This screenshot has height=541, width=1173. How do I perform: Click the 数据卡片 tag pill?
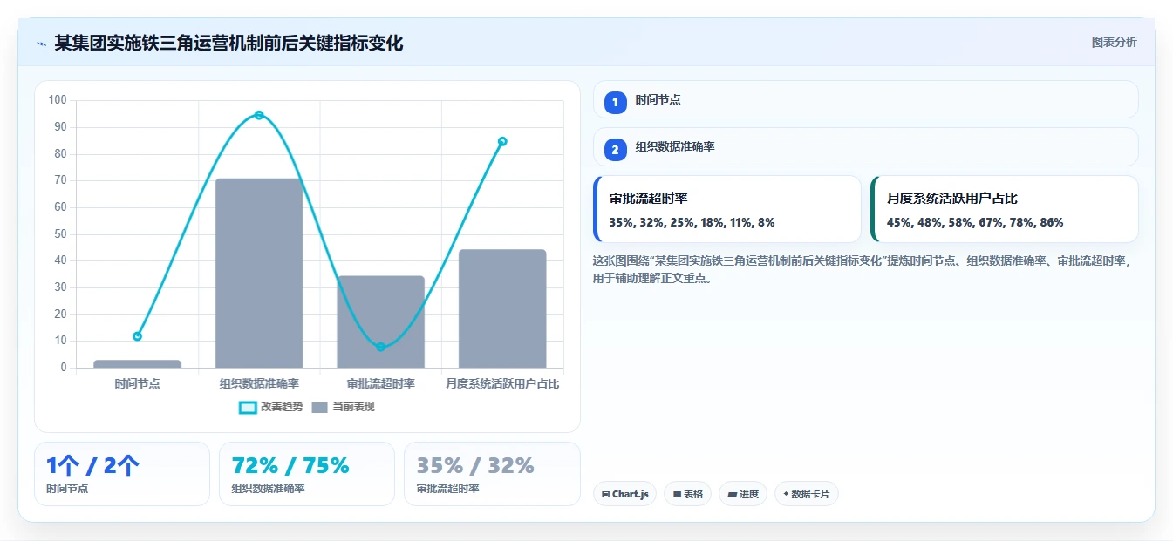[807, 494]
